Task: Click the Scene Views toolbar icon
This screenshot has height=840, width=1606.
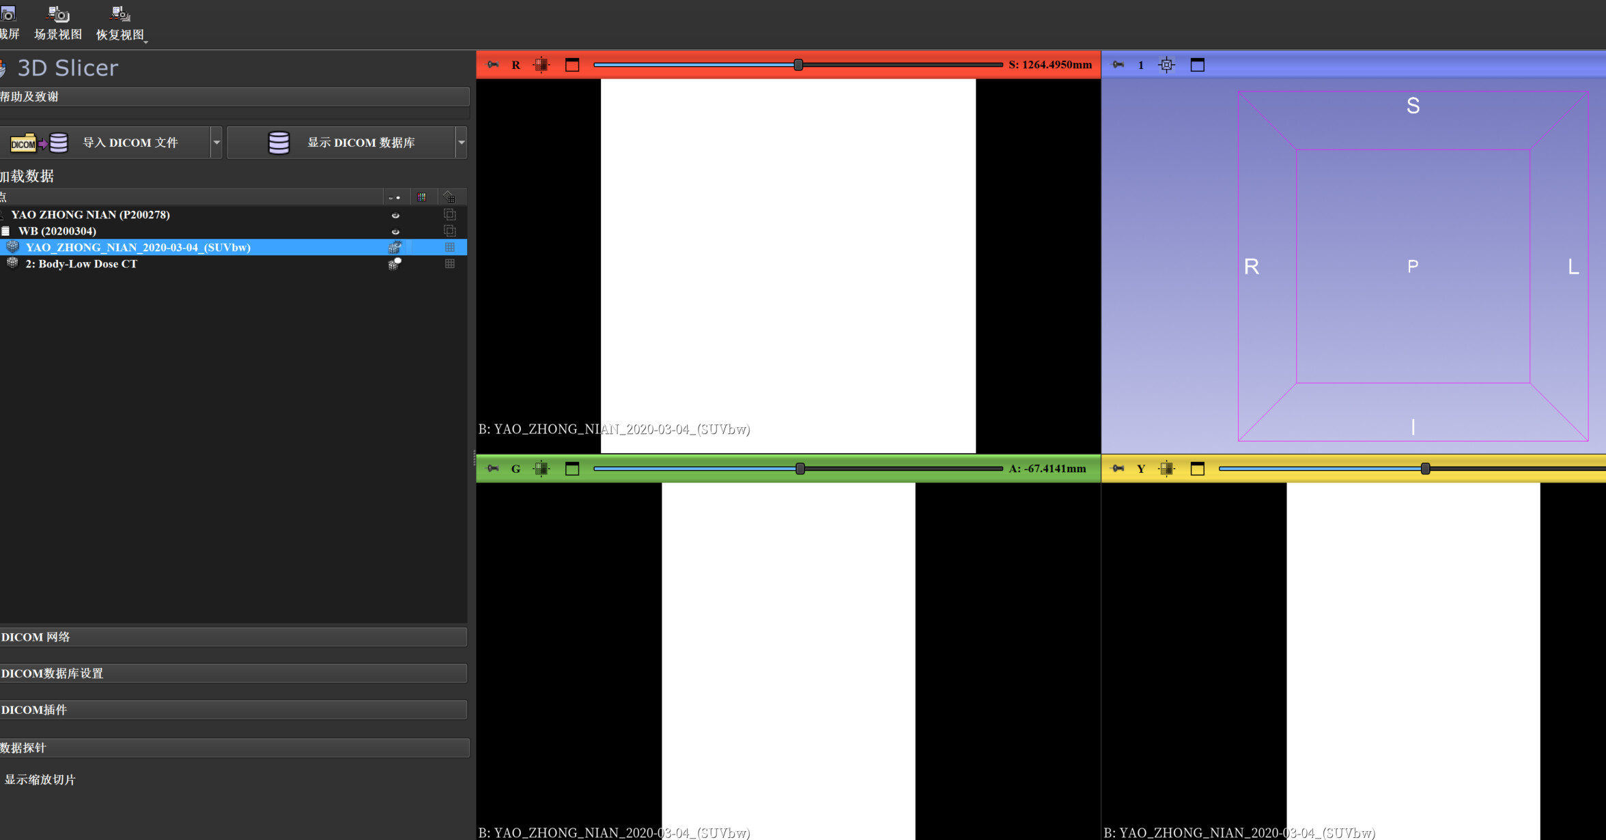Action: coord(58,15)
